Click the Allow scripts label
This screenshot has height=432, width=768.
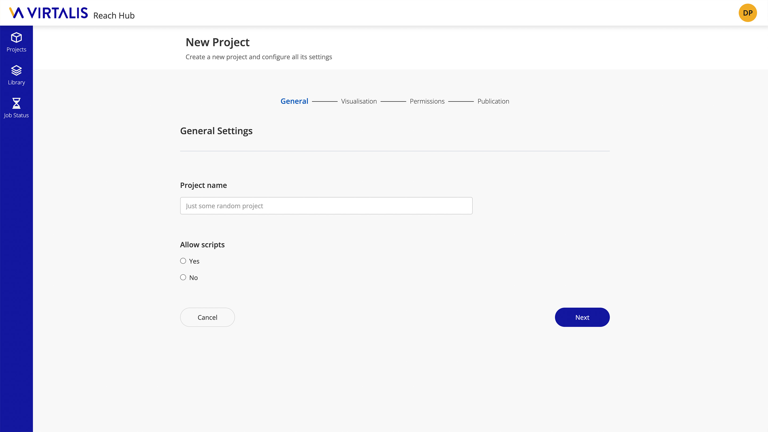pos(202,245)
